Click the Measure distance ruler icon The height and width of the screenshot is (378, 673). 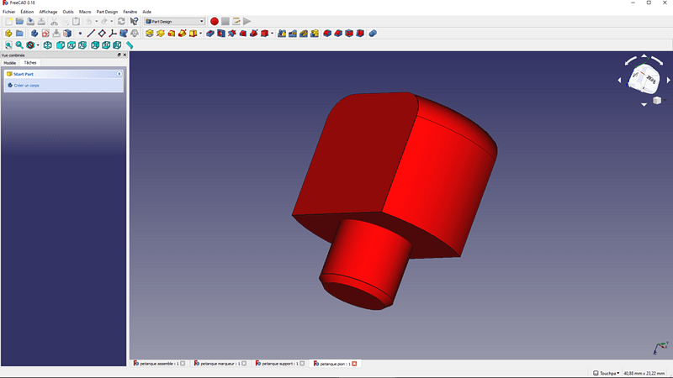coord(130,45)
